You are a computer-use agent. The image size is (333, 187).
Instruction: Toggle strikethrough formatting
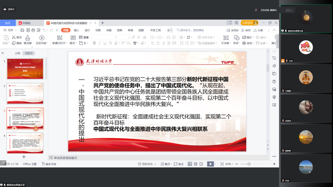(x=111, y=43)
